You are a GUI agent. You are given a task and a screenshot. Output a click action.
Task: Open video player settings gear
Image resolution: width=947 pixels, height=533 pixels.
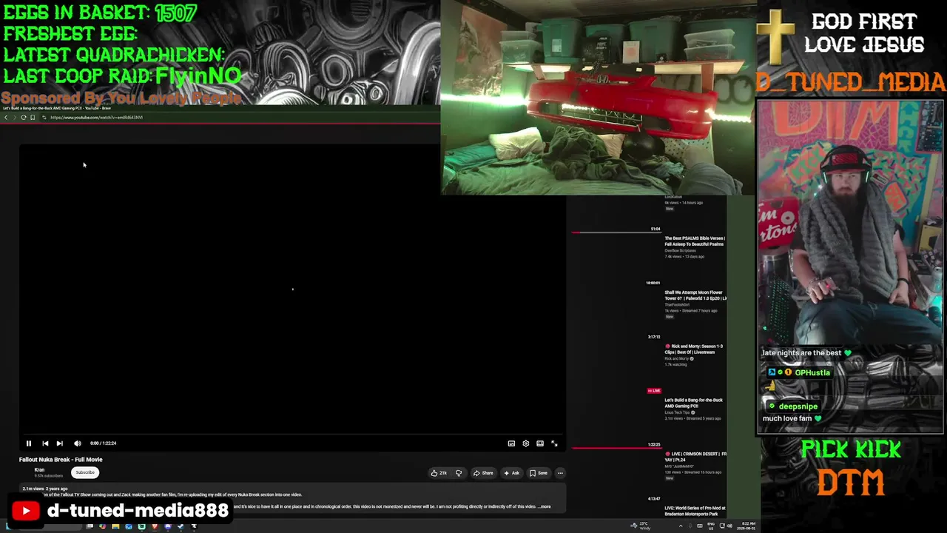(526, 443)
